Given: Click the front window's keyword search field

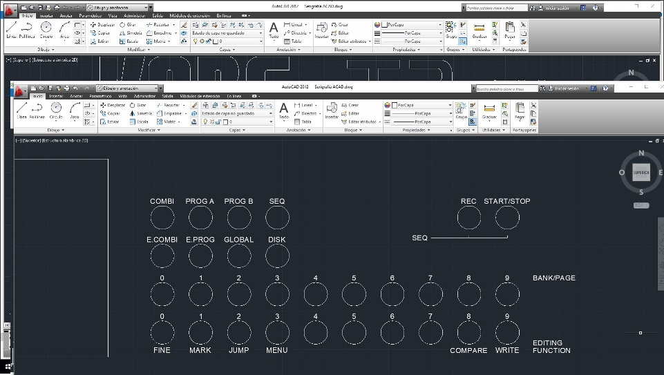Looking at the screenshot, I should coord(505,88).
